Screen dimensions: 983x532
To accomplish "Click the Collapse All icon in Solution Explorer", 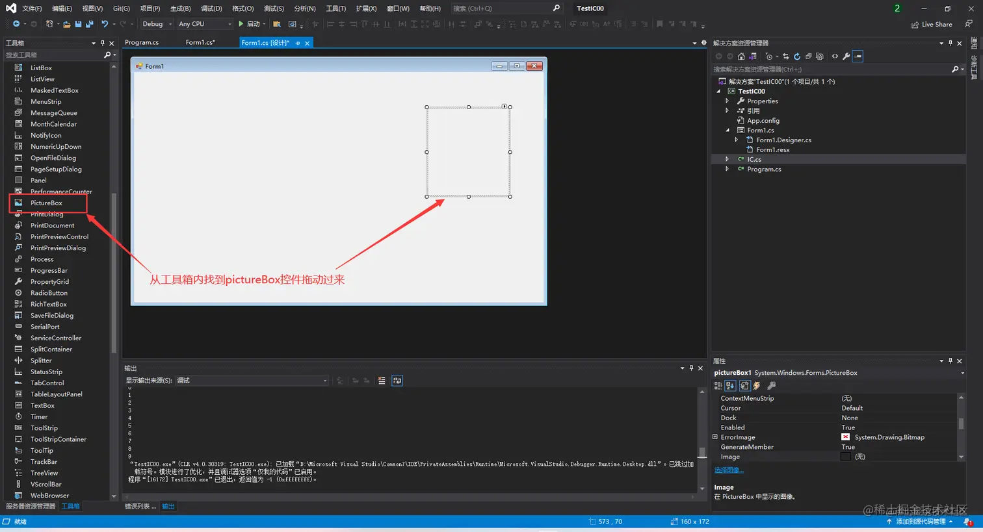I will pyautogui.click(x=808, y=57).
